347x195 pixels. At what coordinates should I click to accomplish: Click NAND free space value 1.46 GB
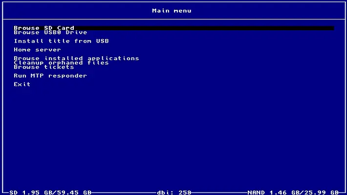[x=284, y=193]
